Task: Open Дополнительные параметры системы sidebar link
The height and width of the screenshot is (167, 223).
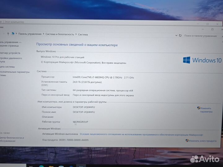Action: [15, 73]
